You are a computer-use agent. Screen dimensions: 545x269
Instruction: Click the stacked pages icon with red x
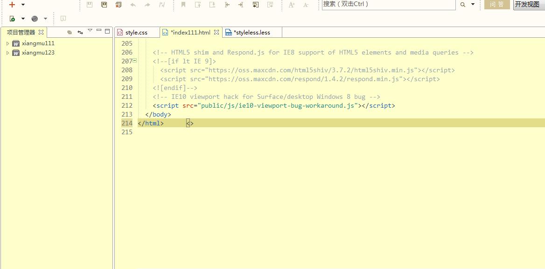coord(119,5)
